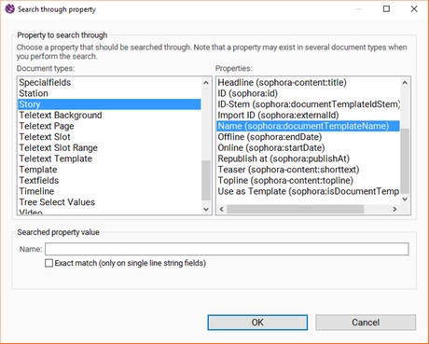
Task: Click the Properties horizontal scrollbar thumb
Action: click(296, 209)
